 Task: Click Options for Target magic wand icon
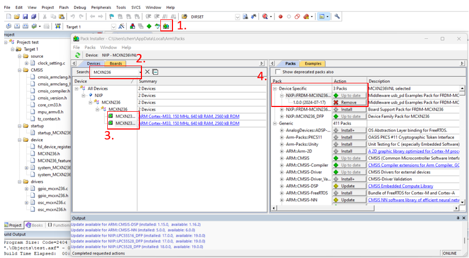(121, 26)
